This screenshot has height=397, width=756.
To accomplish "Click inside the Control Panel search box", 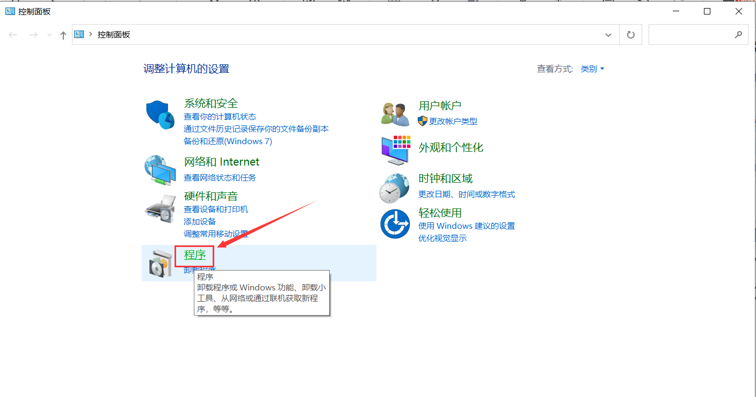I will pyautogui.click(x=698, y=35).
